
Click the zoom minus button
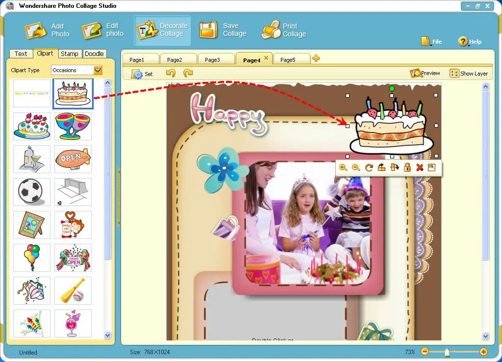pyautogui.click(x=425, y=351)
